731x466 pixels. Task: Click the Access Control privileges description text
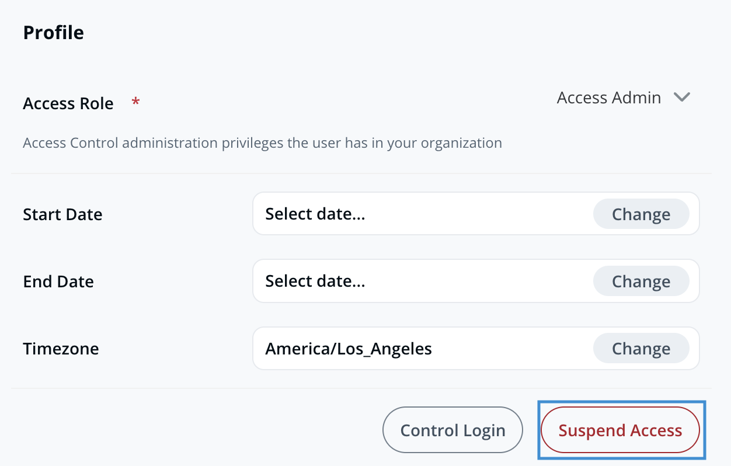pos(262,142)
